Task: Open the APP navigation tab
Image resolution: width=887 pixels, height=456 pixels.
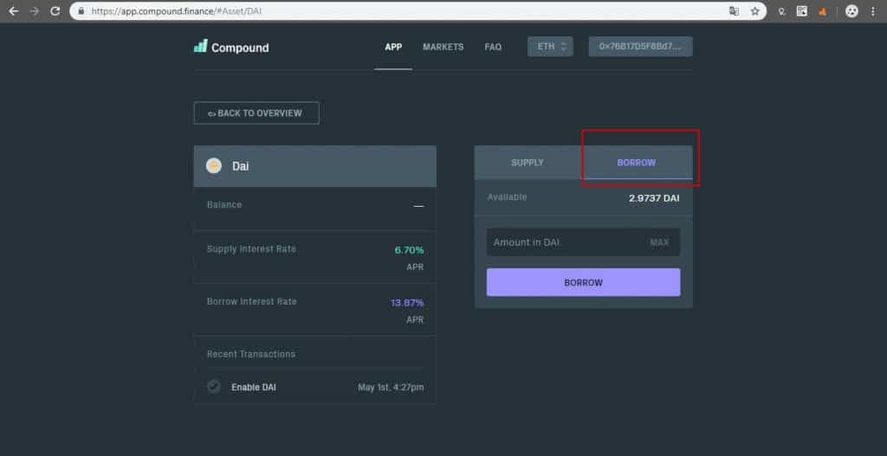Action: (393, 47)
